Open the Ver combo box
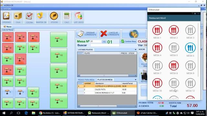The height and width of the screenshot is (116, 207). point(146,45)
